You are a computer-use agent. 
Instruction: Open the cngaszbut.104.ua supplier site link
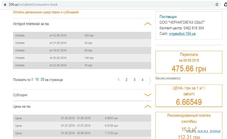tap(182, 34)
